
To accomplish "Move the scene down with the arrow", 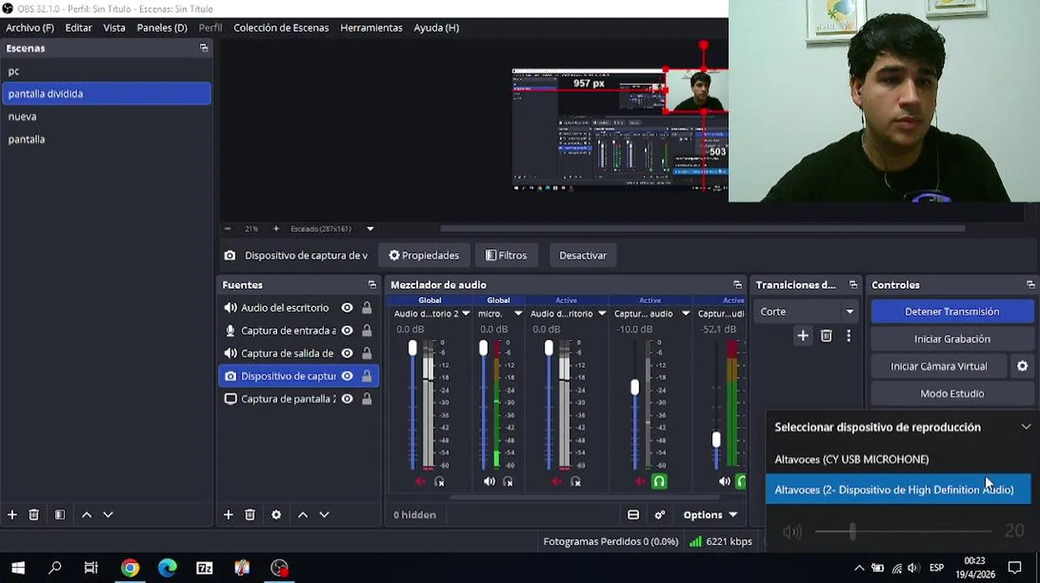I will (108, 514).
